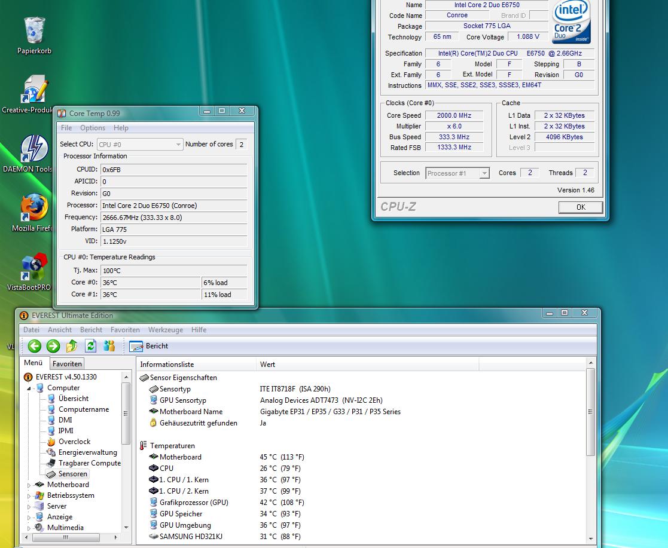
Task: Select DMI in EVEREST tree
Action: click(65, 420)
